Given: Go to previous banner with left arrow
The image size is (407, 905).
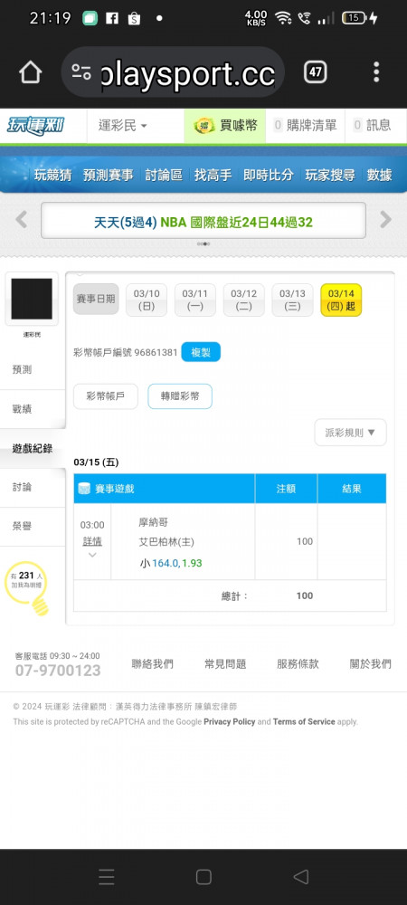Looking at the screenshot, I should [x=22, y=219].
